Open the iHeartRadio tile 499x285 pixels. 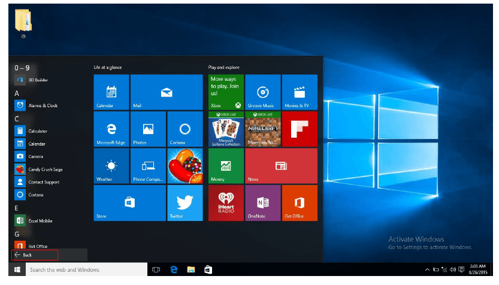[226, 203]
